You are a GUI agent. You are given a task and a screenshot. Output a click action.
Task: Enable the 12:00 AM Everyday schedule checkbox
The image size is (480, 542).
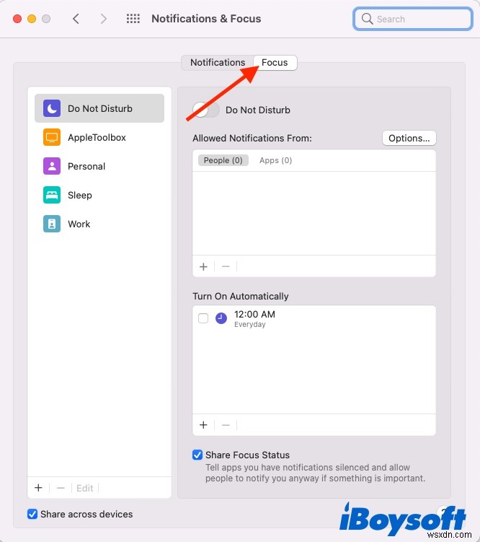coord(203,318)
